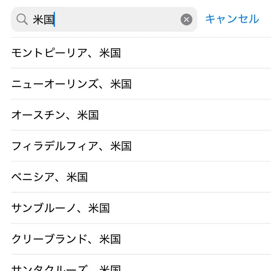
Task: Choose ニューオーリンズ、米国 result
Action: (72, 84)
